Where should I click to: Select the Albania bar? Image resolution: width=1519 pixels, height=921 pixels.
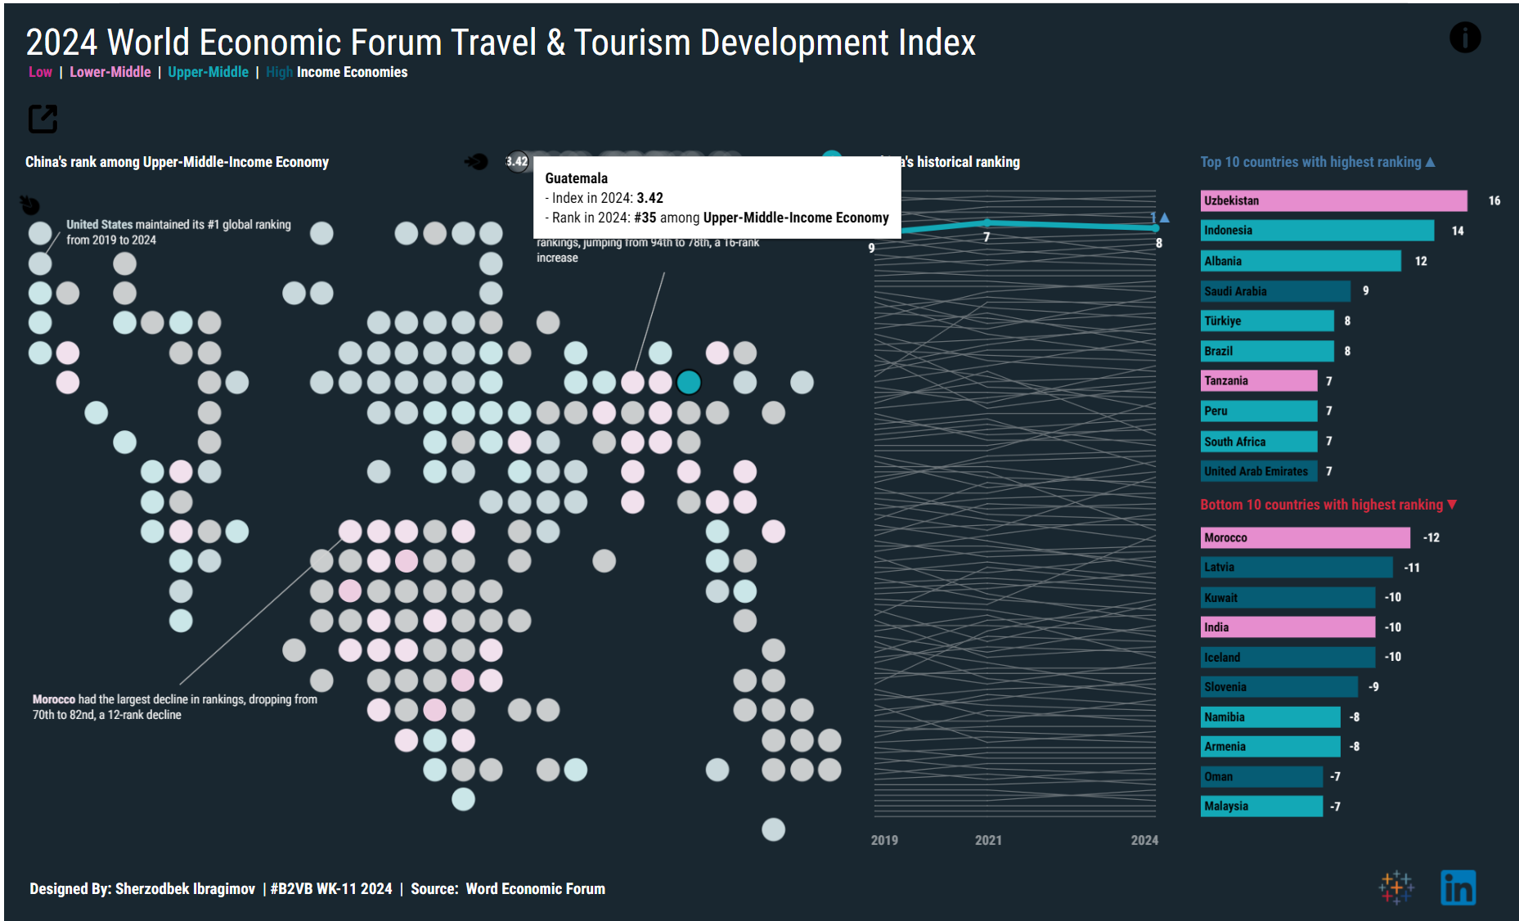click(1301, 261)
